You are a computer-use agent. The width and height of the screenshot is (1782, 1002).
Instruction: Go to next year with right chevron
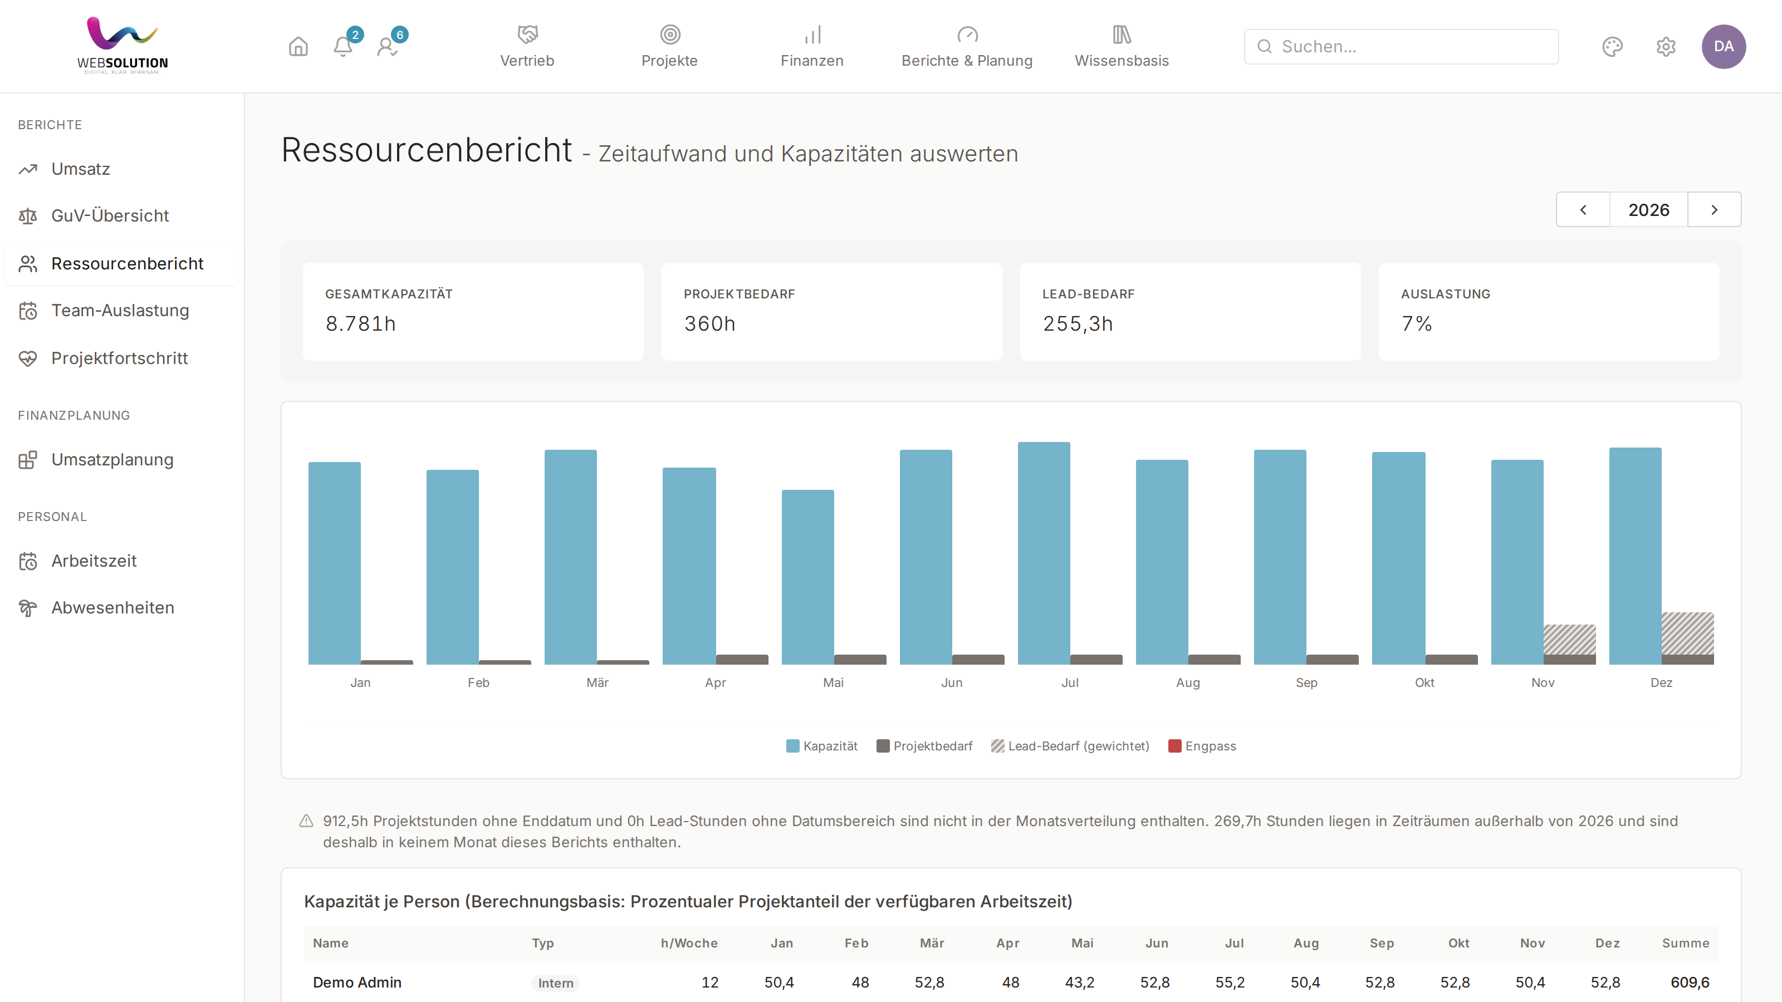pos(1714,209)
